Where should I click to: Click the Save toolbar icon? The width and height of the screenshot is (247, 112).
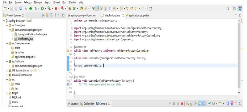tap(12, 9)
